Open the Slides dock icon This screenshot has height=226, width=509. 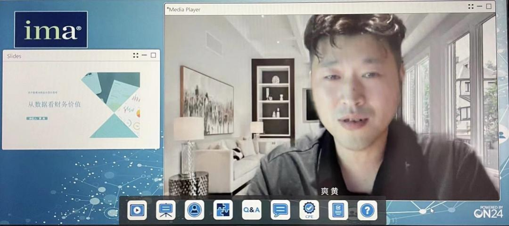(165, 210)
